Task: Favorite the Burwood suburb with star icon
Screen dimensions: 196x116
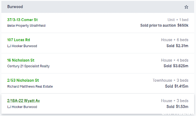Action: point(186,7)
